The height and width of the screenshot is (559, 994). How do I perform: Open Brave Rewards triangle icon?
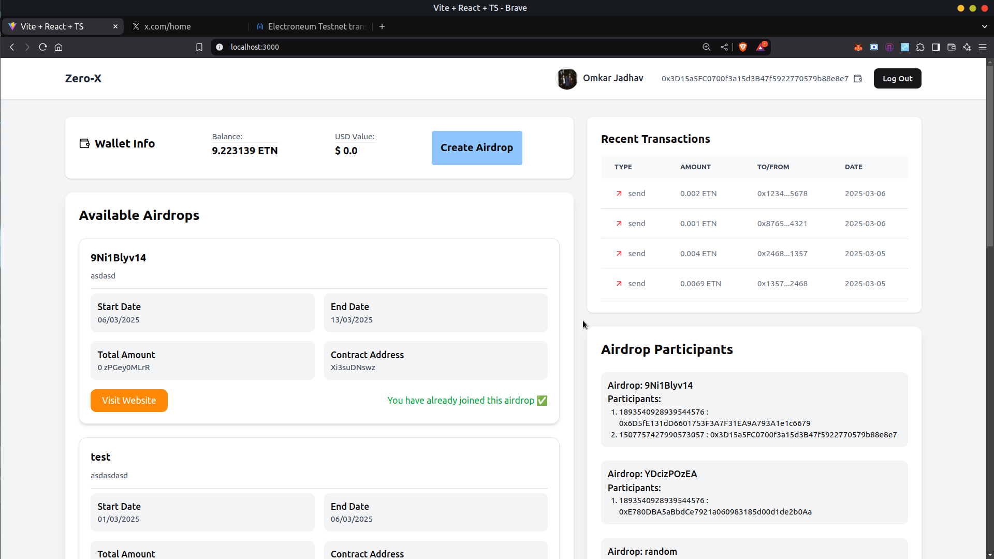761,47
